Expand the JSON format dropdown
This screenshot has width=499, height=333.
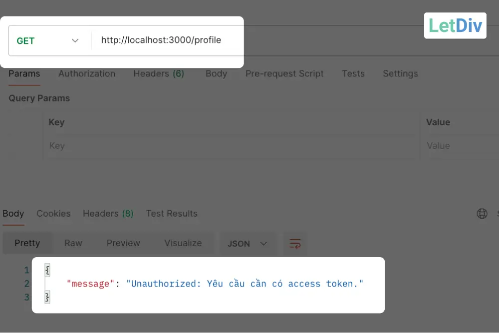[248, 244]
